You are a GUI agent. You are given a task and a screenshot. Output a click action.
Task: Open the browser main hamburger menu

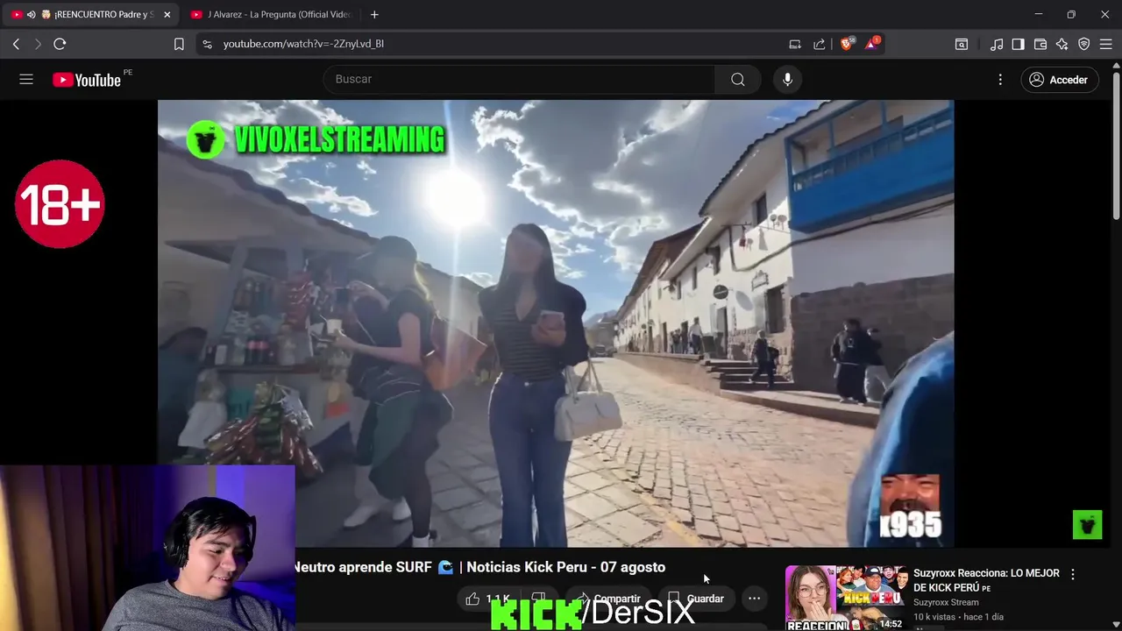(x=1105, y=44)
